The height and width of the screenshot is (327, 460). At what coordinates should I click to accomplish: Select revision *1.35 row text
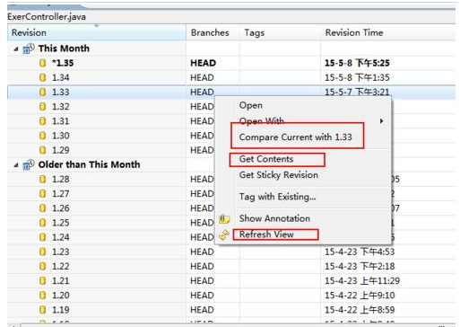tap(63, 63)
